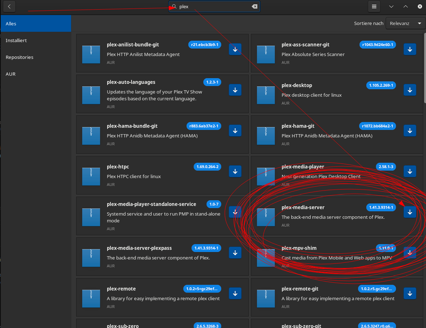This screenshot has height=328, width=426.
Task: Click version badge r1043.9d24e60-1
Action: [x=377, y=45]
